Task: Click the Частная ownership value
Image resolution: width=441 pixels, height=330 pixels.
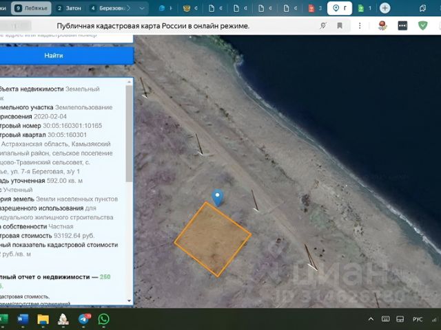Action: click(61, 227)
